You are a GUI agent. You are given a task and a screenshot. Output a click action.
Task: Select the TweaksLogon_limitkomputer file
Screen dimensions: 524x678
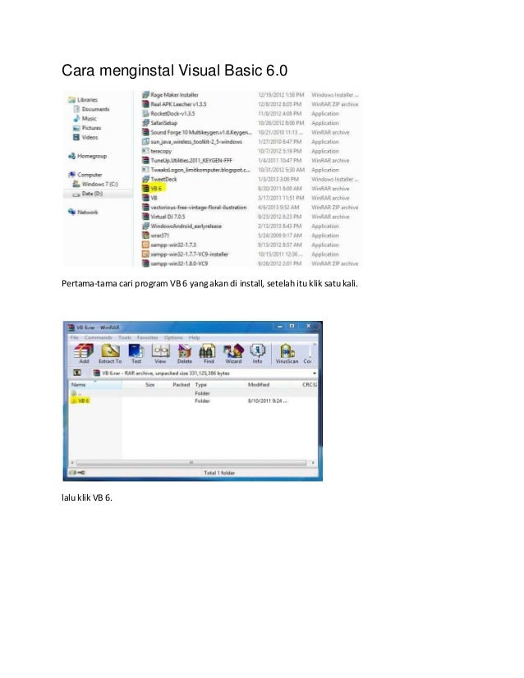(196, 170)
